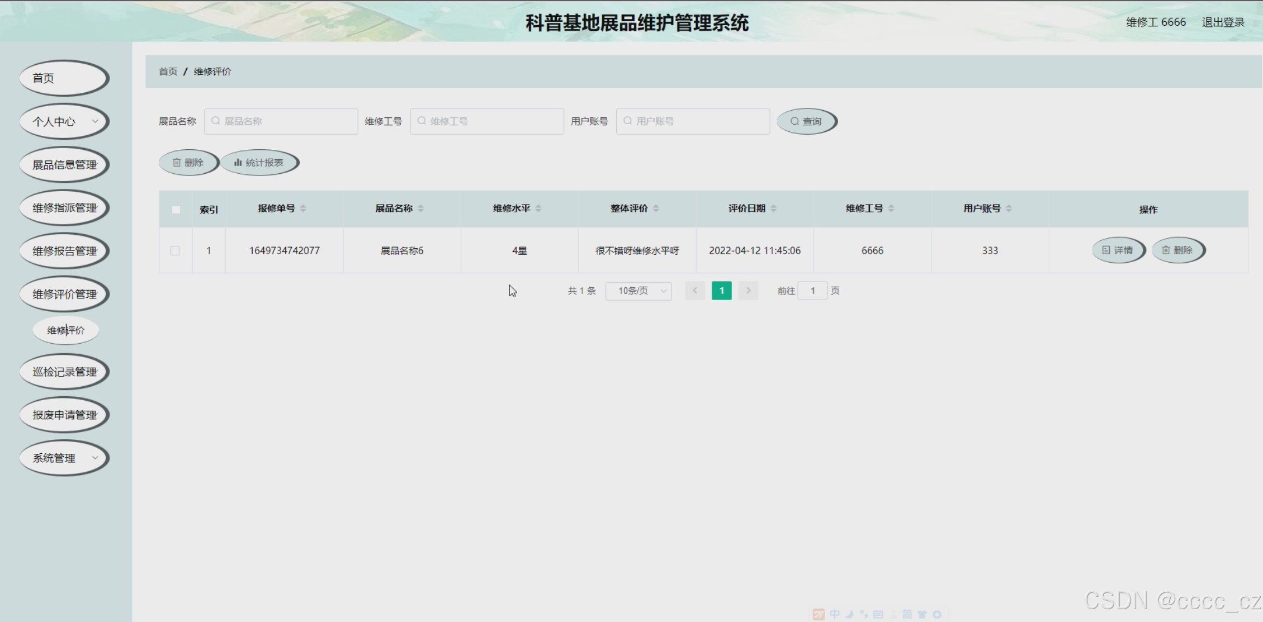
Task: Open 展品信息管理 in the sidebar
Action: tap(64, 165)
